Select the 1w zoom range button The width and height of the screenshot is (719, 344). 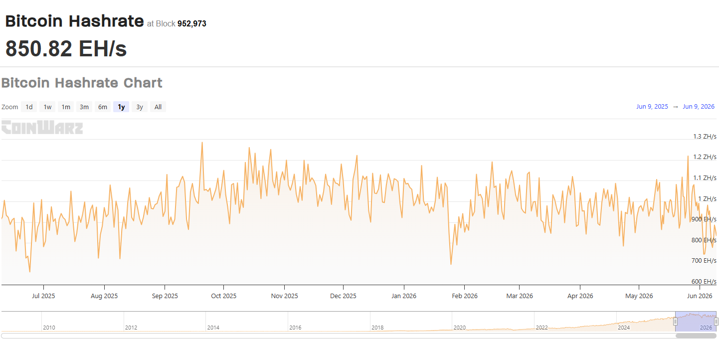(x=47, y=107)
